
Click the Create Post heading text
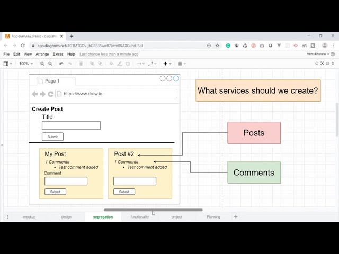47,109
